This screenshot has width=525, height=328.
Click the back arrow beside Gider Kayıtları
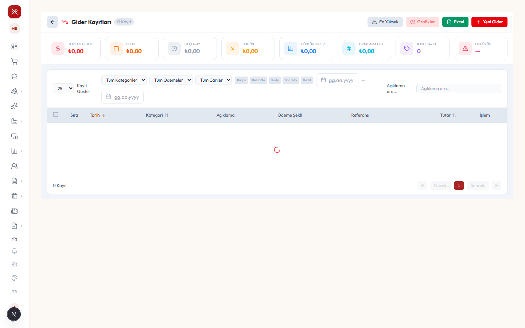point(52,22)
